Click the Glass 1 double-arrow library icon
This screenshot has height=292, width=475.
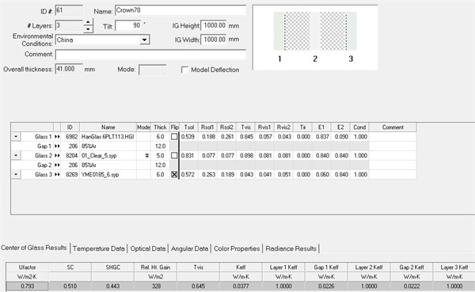(x=57, y=137)
